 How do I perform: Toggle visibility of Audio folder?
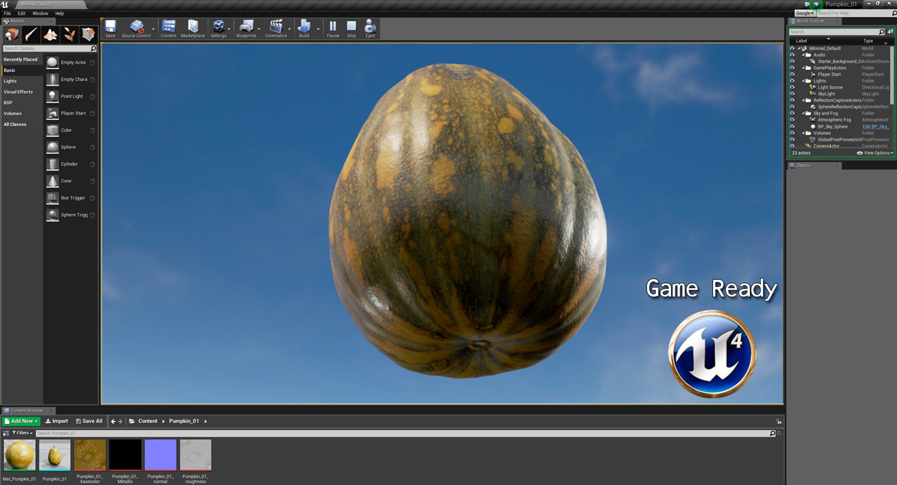point(792,55)
